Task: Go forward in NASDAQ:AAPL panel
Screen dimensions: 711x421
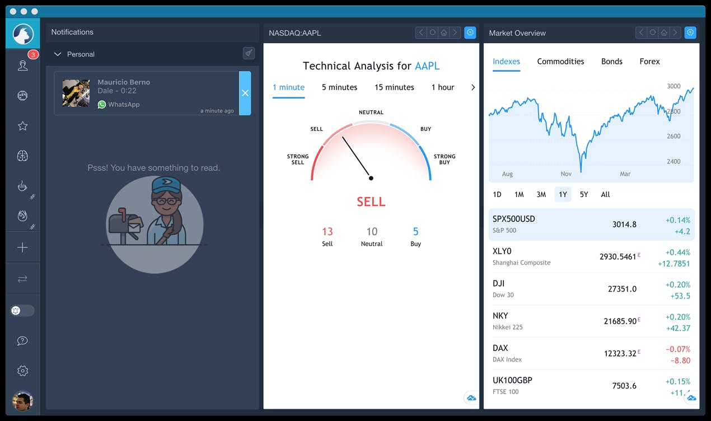Action: click(455, 32)
